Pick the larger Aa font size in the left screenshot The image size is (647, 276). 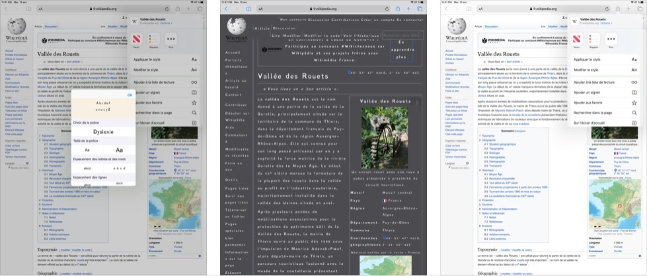(119, 150)
